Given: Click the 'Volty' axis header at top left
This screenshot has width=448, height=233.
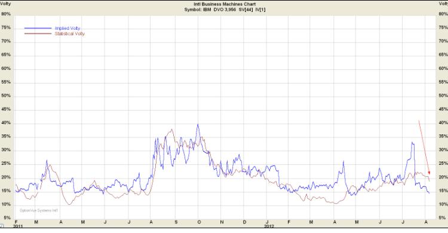Looking at the screenshot, I should click(x=5, y=4).
